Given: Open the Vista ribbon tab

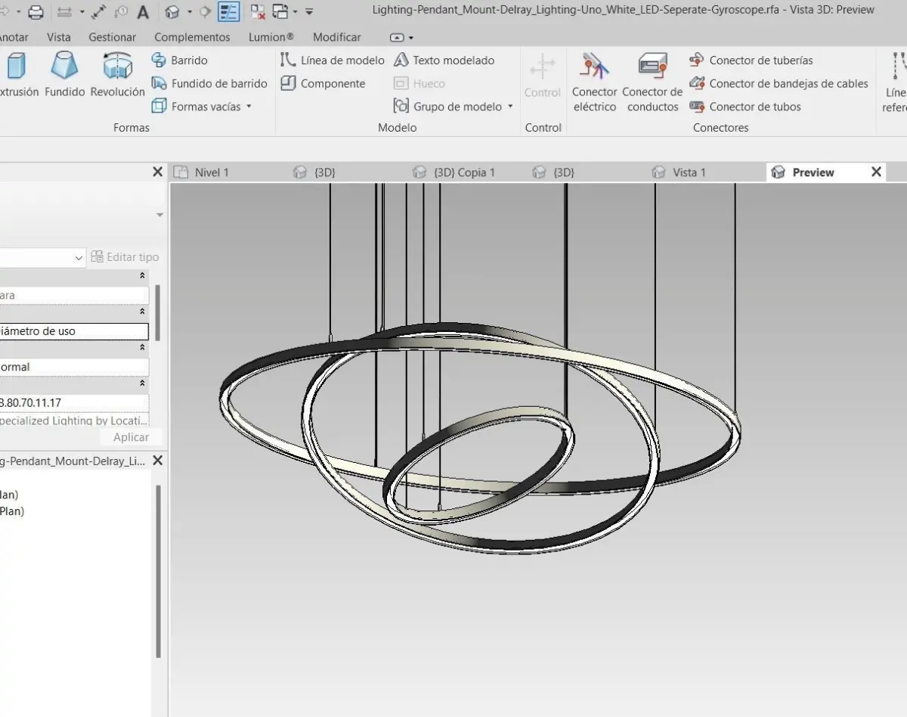Looking at the screenshot, I should coord(58,37).
